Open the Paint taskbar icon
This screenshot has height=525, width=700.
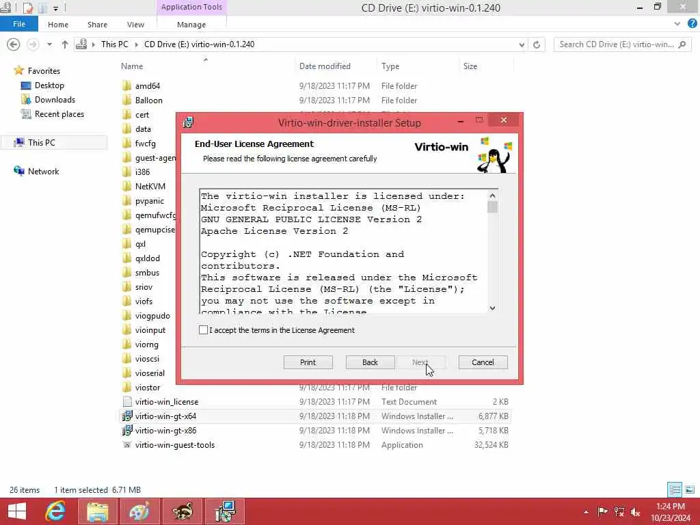[139, 511]
